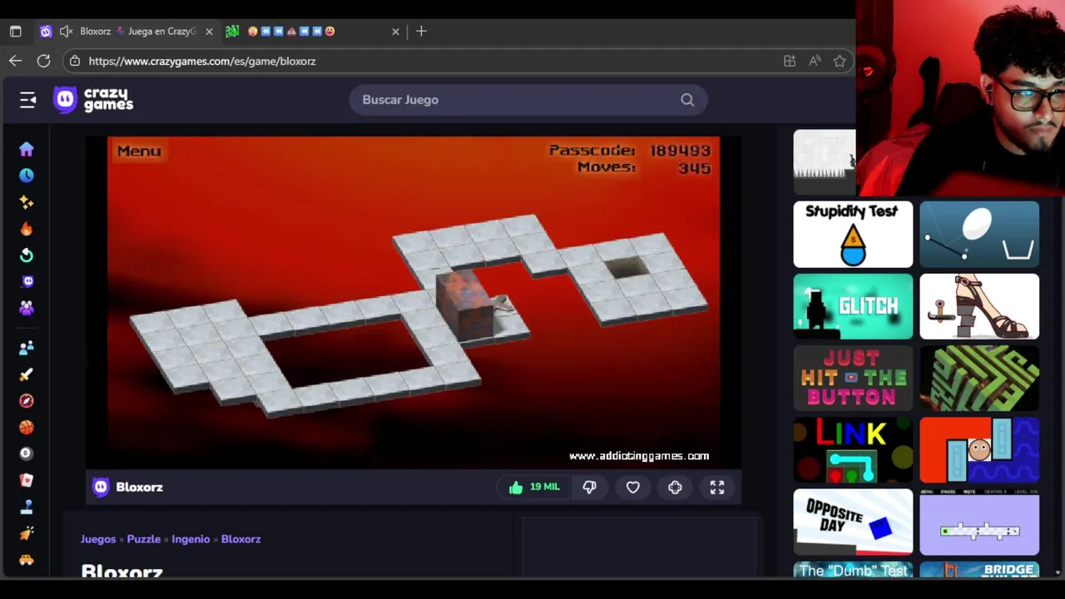Click the Moves counter value 345

[x=695, y=168]
